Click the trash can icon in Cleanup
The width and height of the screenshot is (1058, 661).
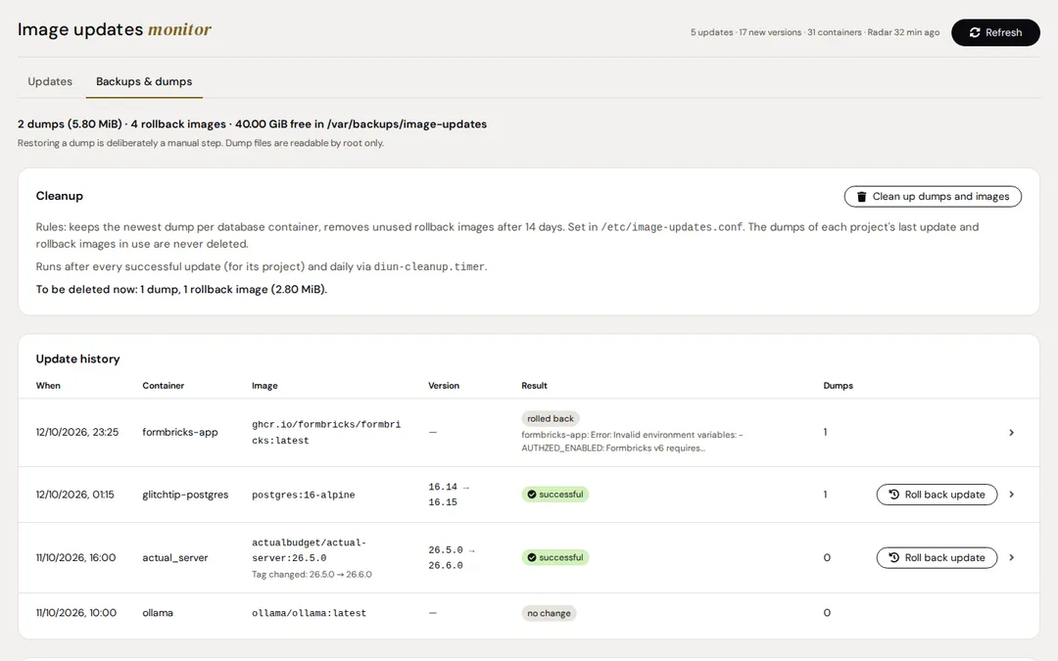(x=862, y=196)
